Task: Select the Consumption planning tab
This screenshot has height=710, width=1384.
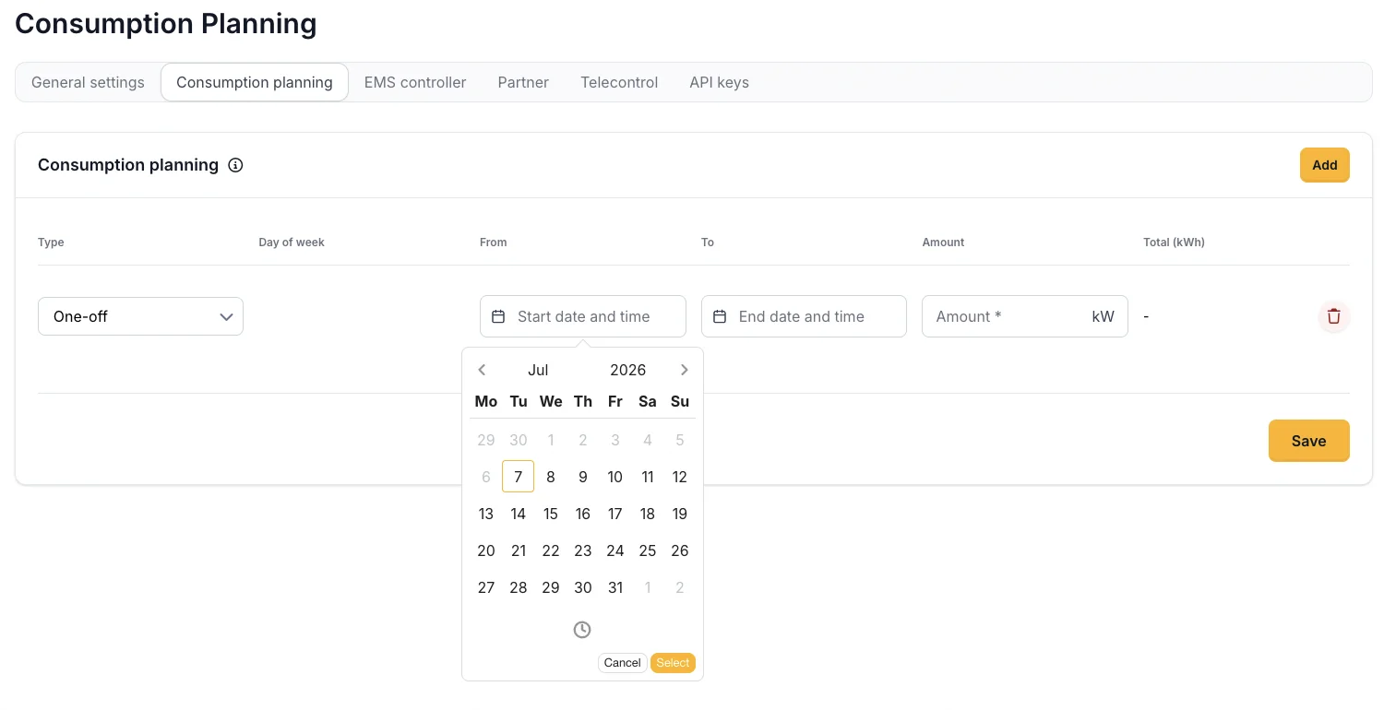Action: coord(255,82)
